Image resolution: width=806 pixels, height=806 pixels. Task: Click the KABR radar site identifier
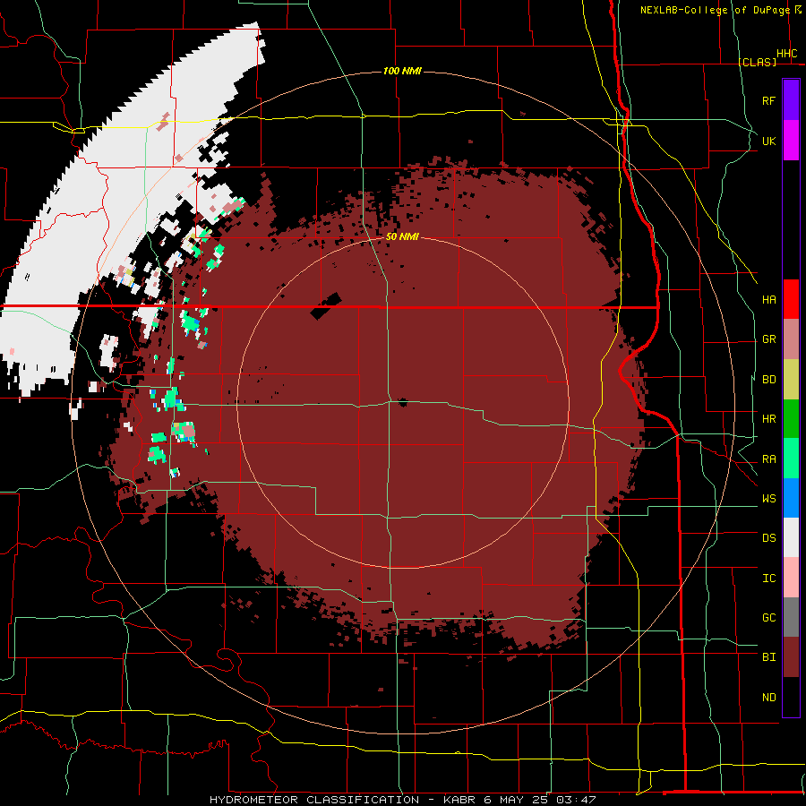point(460,800)
